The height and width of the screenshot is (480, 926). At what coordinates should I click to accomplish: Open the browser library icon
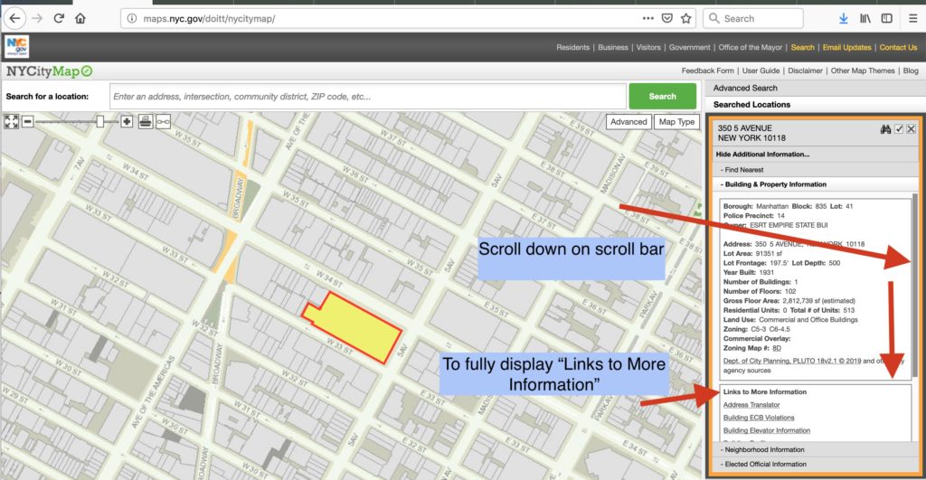(x=865, y=18)
